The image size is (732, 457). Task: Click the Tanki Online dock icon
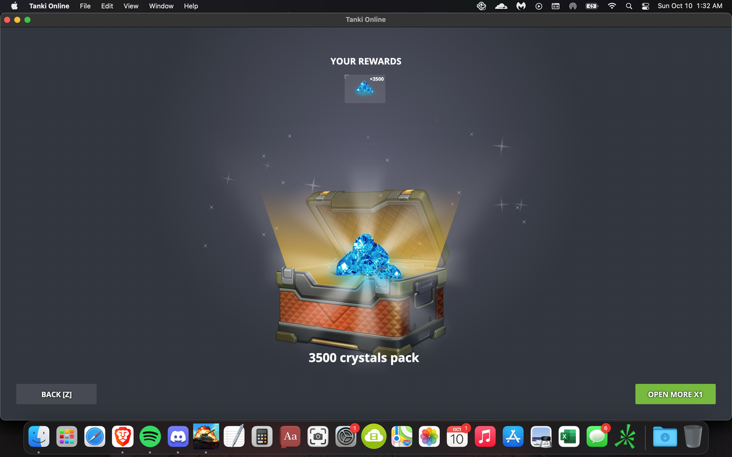(206, 436)
